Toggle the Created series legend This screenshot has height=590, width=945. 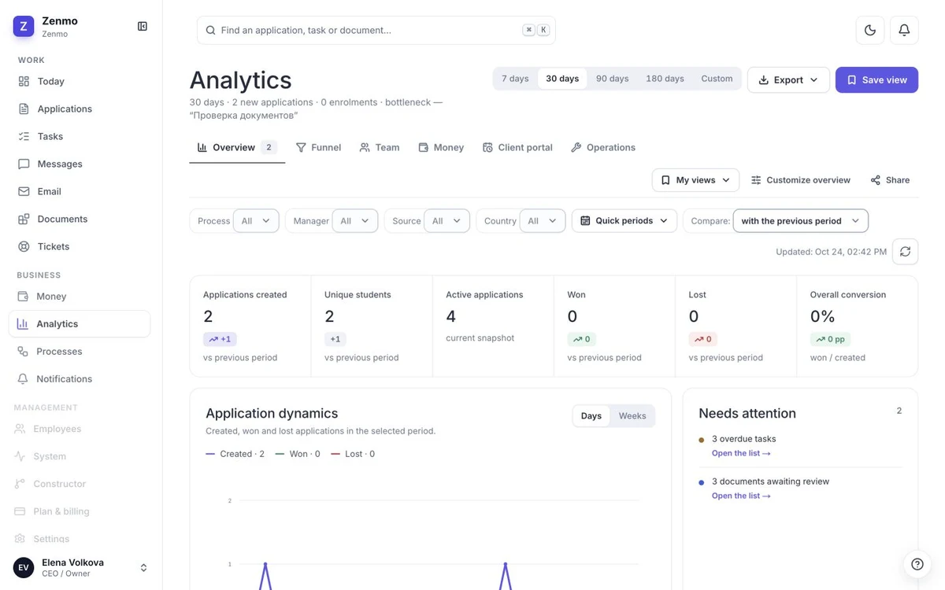[235, 454]
